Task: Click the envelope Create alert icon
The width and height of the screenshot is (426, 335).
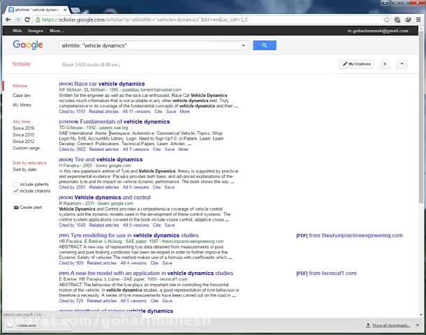Action: click(x=16, y=207)
